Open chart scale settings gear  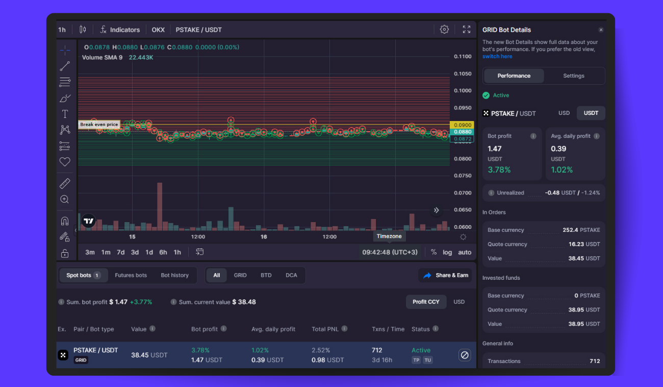click(x=463, y=237)
